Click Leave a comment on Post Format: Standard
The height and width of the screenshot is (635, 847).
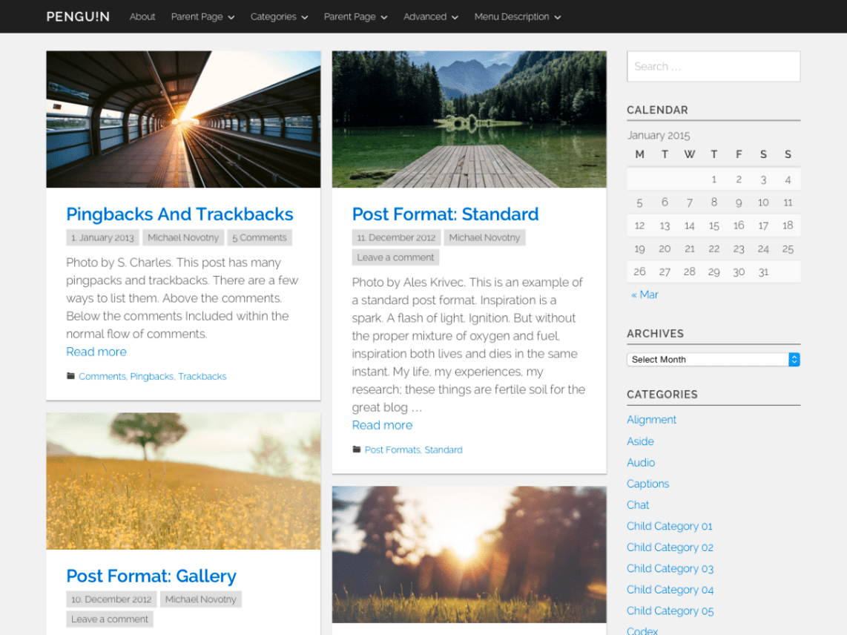pos(395,257)
